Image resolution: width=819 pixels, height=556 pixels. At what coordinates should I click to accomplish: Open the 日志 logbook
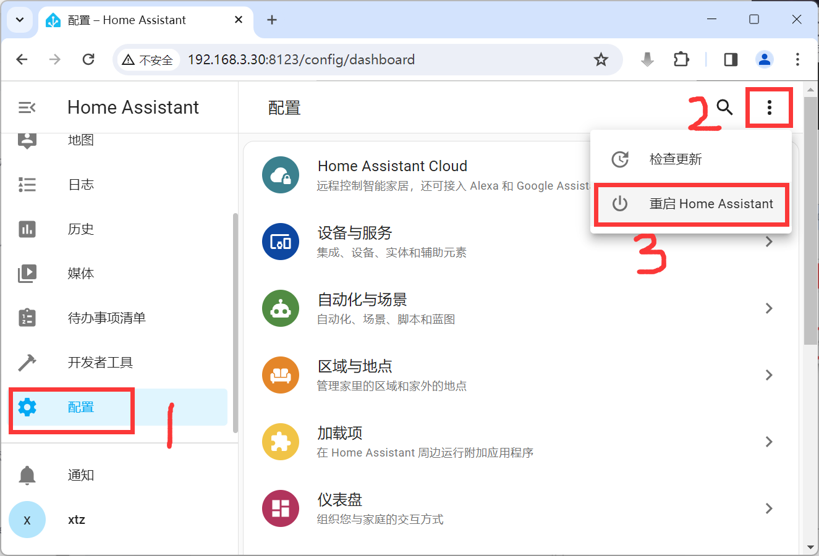(80, 183)
